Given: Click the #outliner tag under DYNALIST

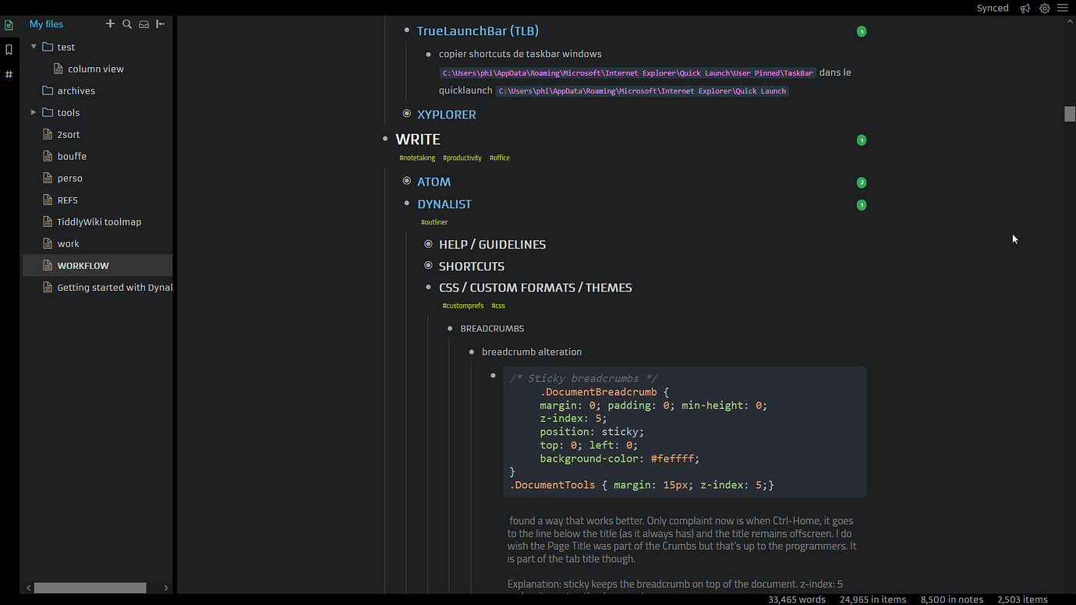Looking at the screenshot, I should (x=434, y=221).
